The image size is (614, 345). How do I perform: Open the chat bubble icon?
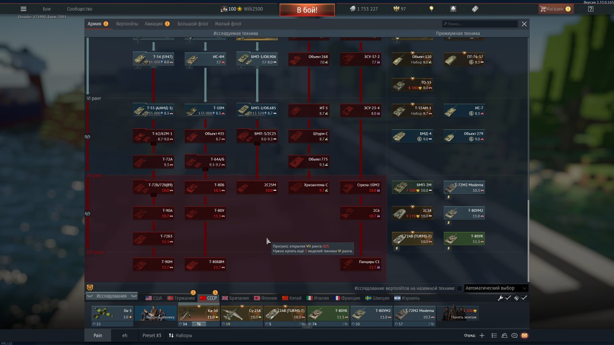coord(514,335)
